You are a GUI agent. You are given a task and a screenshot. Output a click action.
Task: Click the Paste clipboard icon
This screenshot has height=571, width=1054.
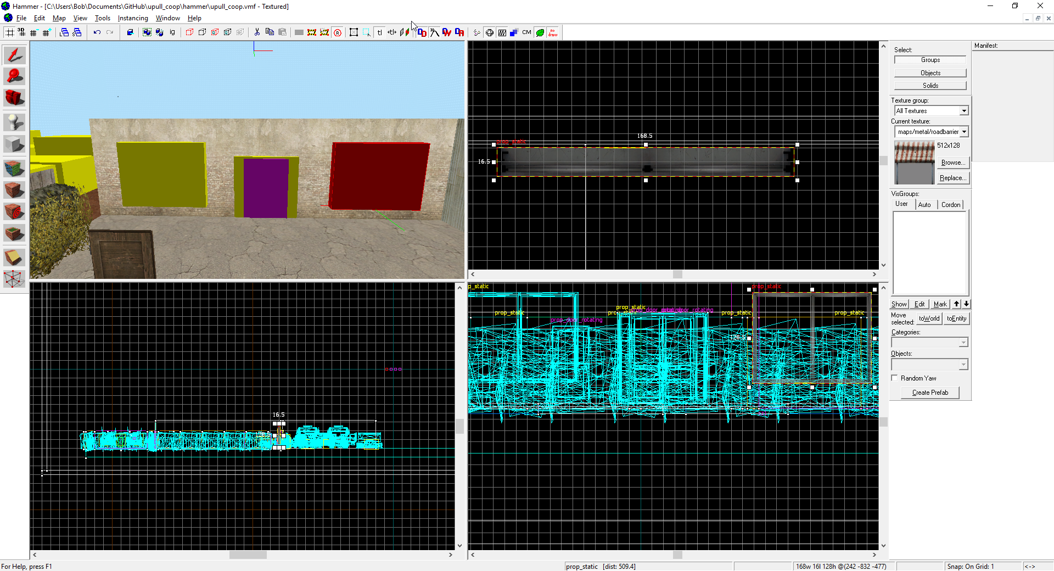pyautogui.click(x=282, y=32)
